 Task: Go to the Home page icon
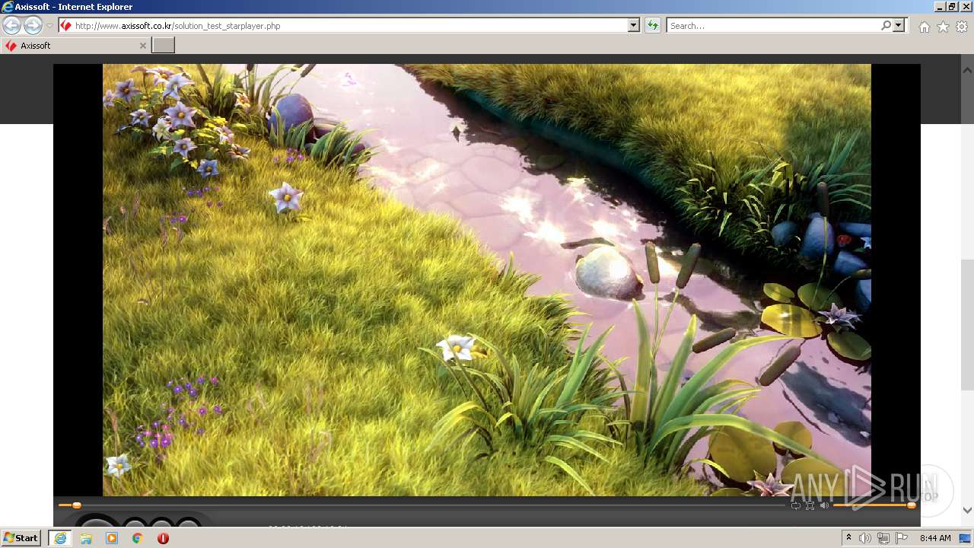924,27
